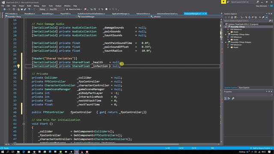Click the Quick Launch search magnifier icon
The image size is (274, 154).
pos(258,2)
